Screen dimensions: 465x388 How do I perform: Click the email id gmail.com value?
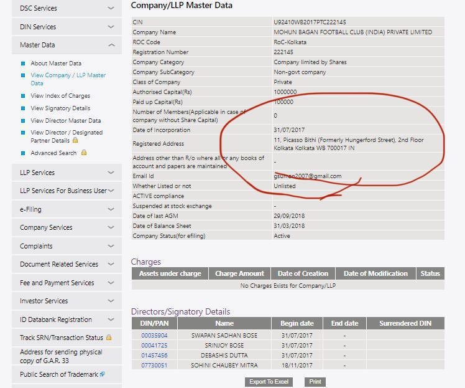(307, 176)
